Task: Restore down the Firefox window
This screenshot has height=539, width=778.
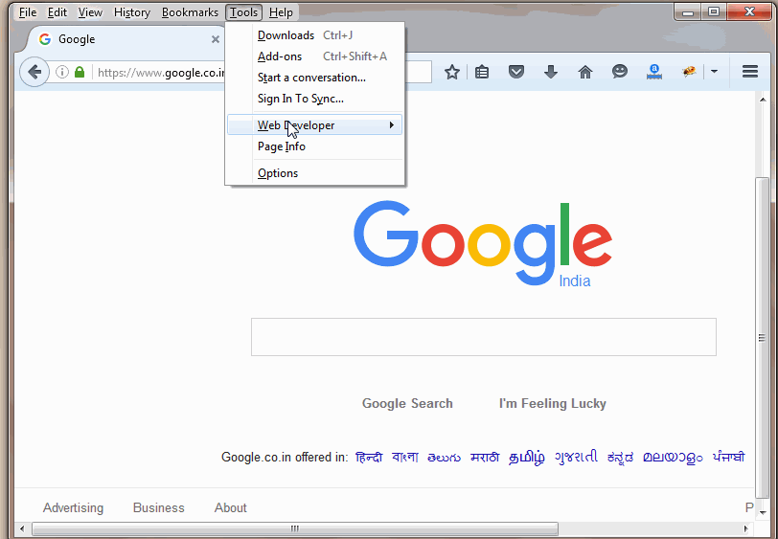Action: [714, 11]
